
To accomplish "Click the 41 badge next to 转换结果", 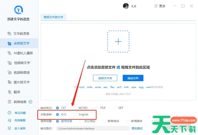I will (30, 102).
